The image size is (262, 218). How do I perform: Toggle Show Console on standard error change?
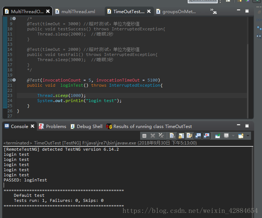[x=206, y=136]
